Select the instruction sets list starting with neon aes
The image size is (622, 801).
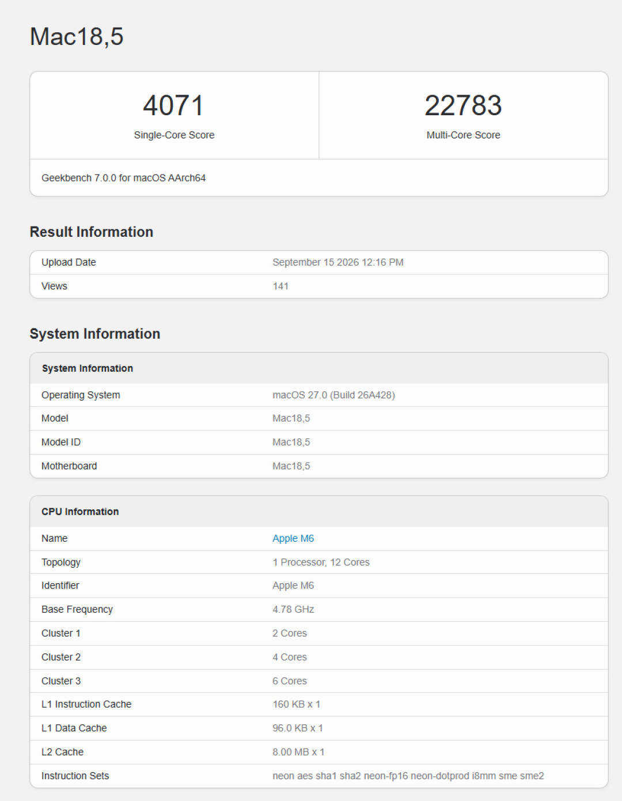coord(408,776)
